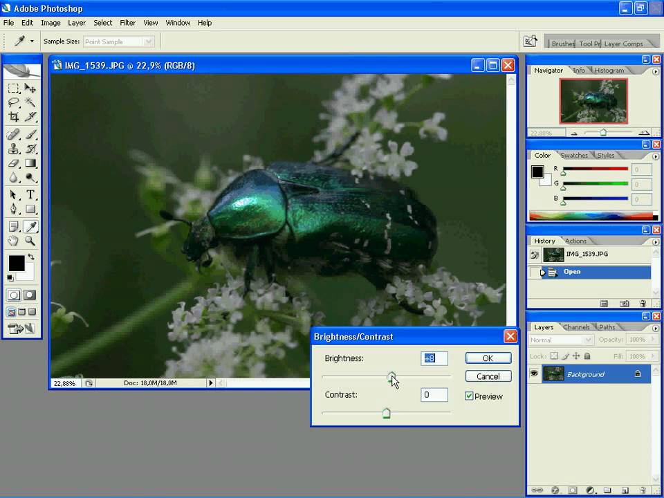The height and width of the screenshot is (498, 664).
Task: Select the Crop tool in the toolbox
Action: tap(13, 117)
